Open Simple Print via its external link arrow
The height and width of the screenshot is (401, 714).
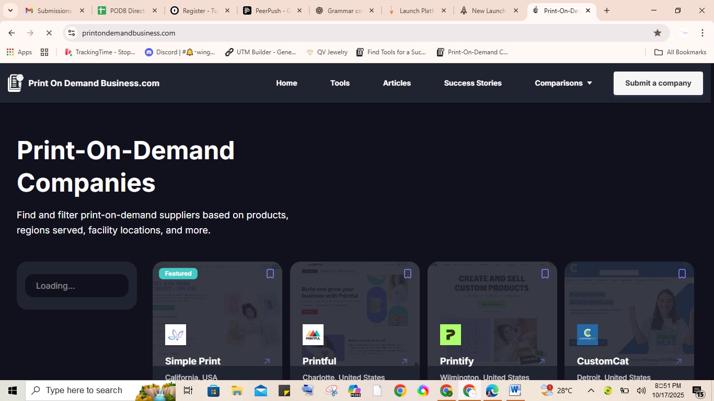click(267, 361)
